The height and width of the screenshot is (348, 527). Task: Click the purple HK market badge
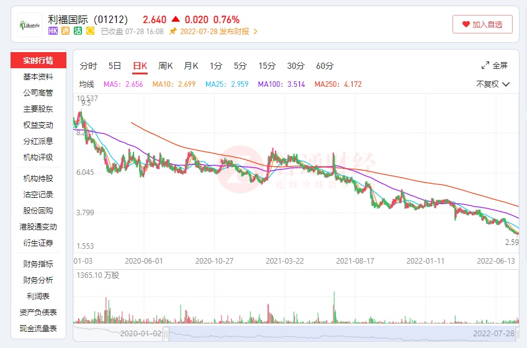pyautogui.click(x=53, y=31)
